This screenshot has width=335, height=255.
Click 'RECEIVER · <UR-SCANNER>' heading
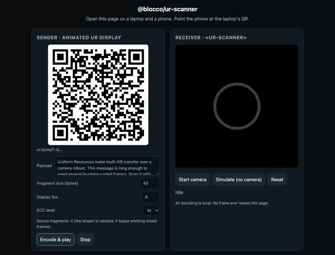[x=211, y=38]
